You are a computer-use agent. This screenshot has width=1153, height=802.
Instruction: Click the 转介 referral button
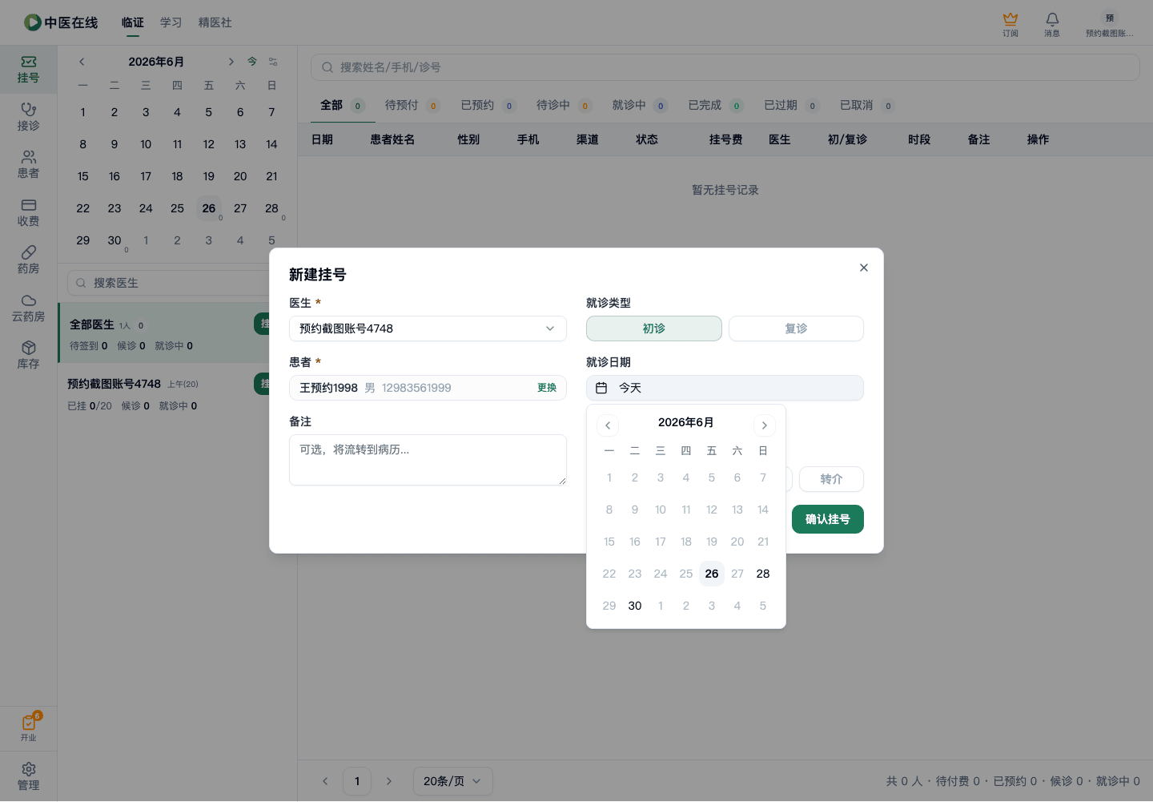831,479
